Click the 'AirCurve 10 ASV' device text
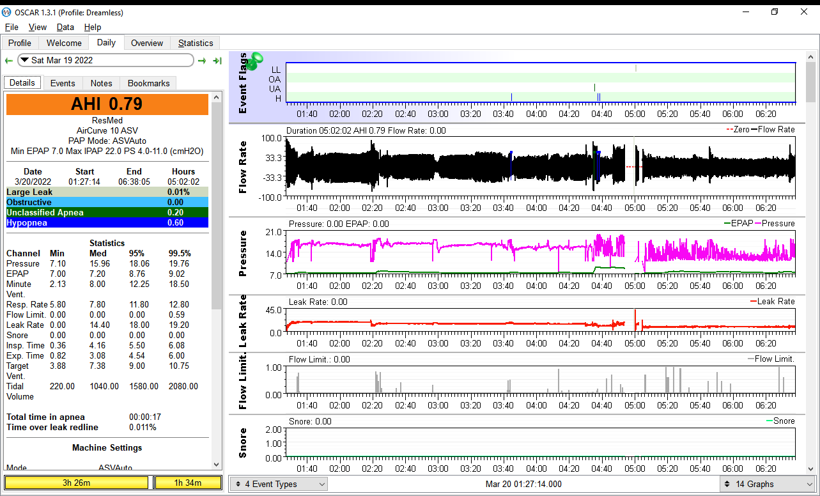 107,130
